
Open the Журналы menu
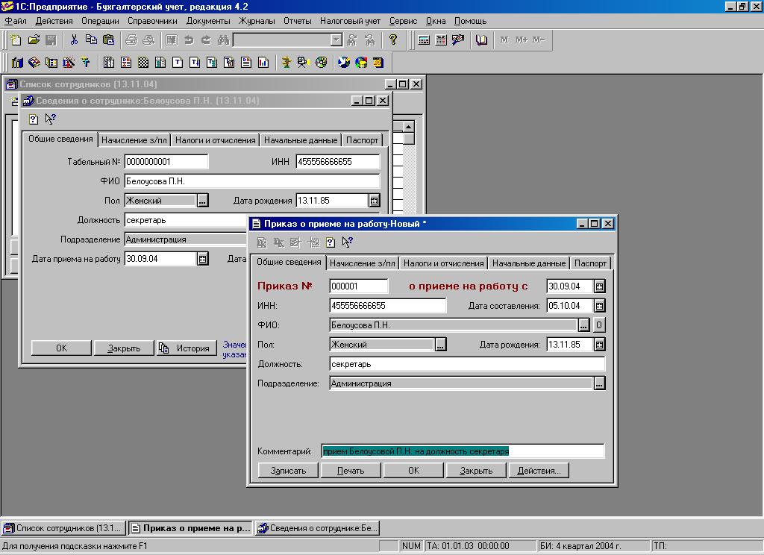pyautogui.click(x=257, y=21)
